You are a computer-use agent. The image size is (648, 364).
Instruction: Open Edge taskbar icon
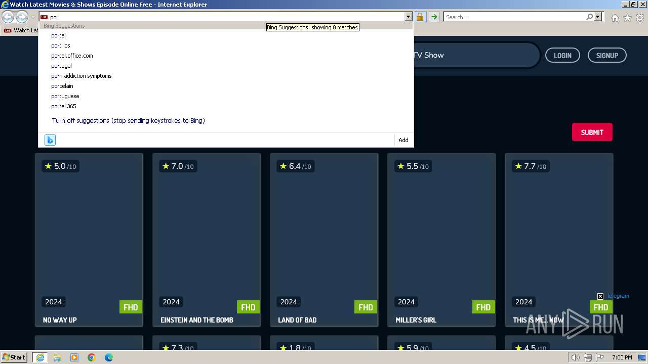coord(109,357)
